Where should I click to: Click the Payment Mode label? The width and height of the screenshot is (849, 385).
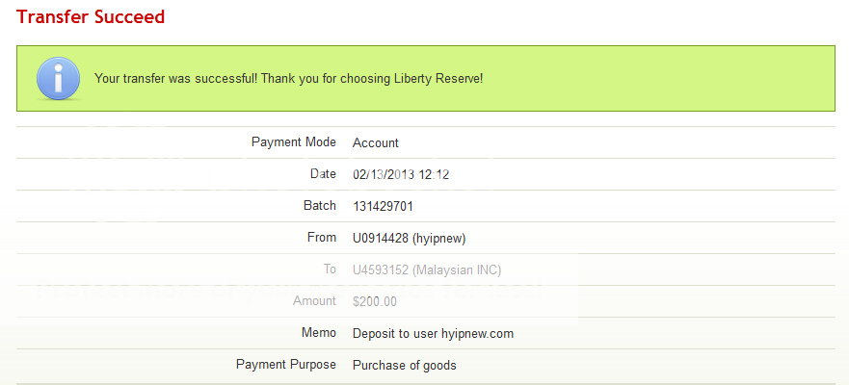(x=294, y=142)
